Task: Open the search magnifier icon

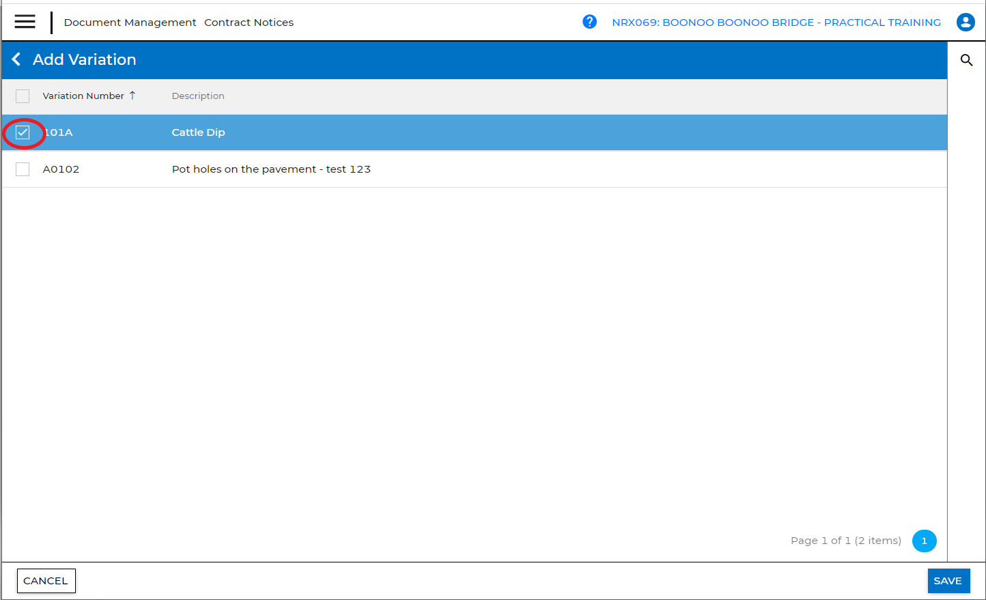Action: pyautogui.click(x=966, y=60)
